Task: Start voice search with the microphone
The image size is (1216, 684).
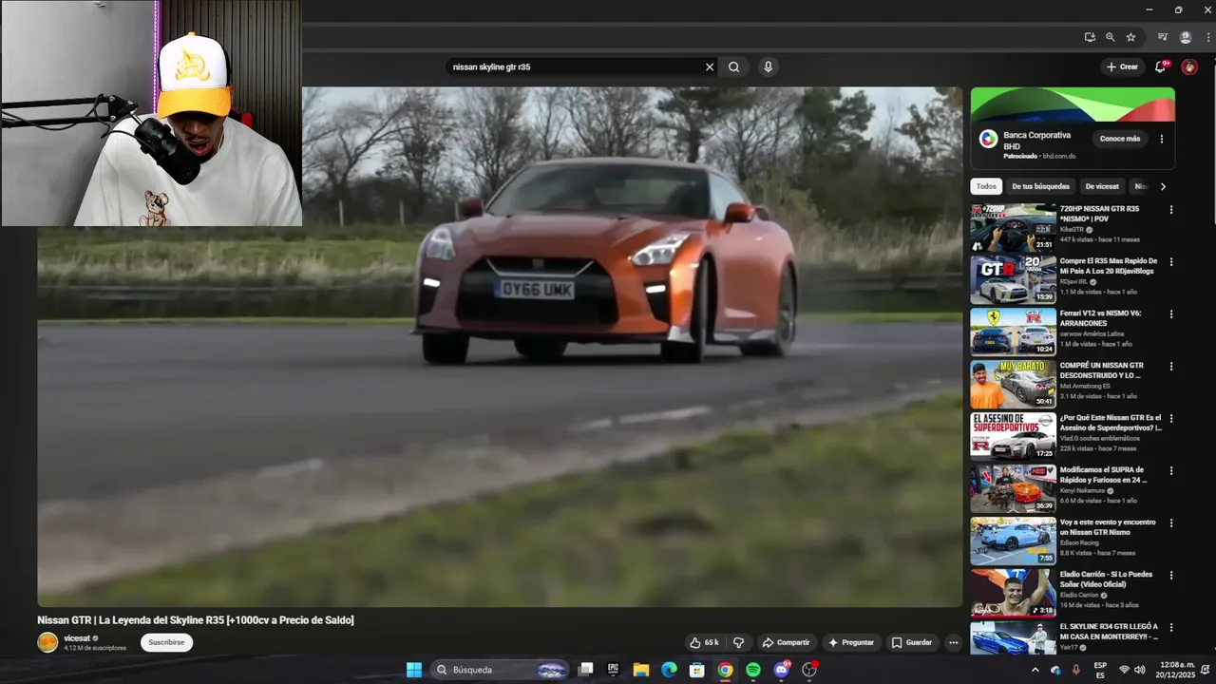Action: 768,67
